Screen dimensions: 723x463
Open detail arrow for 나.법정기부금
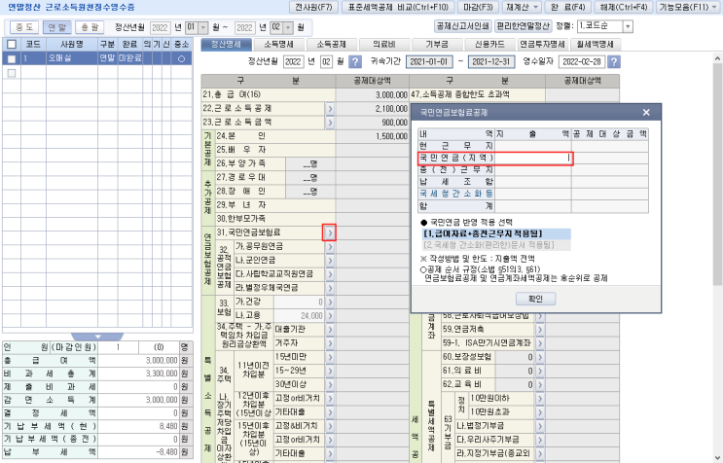click(x=540, y=427)
